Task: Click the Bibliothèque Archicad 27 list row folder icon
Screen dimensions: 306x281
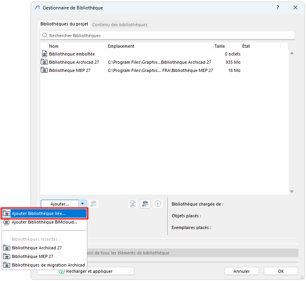Action: pyautogui.click(x=44, y=62)
